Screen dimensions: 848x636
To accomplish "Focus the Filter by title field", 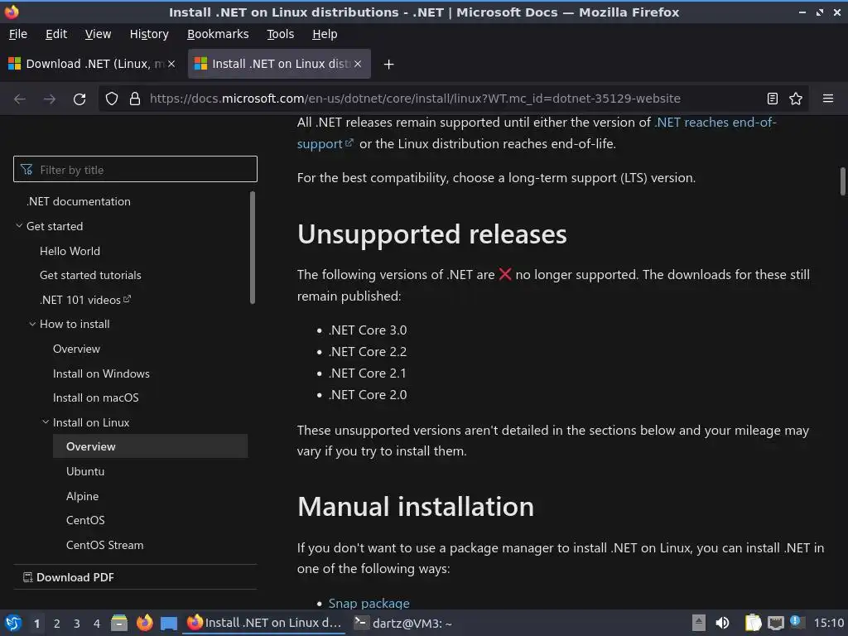I will pyautogui.click(x=135, y=169).
